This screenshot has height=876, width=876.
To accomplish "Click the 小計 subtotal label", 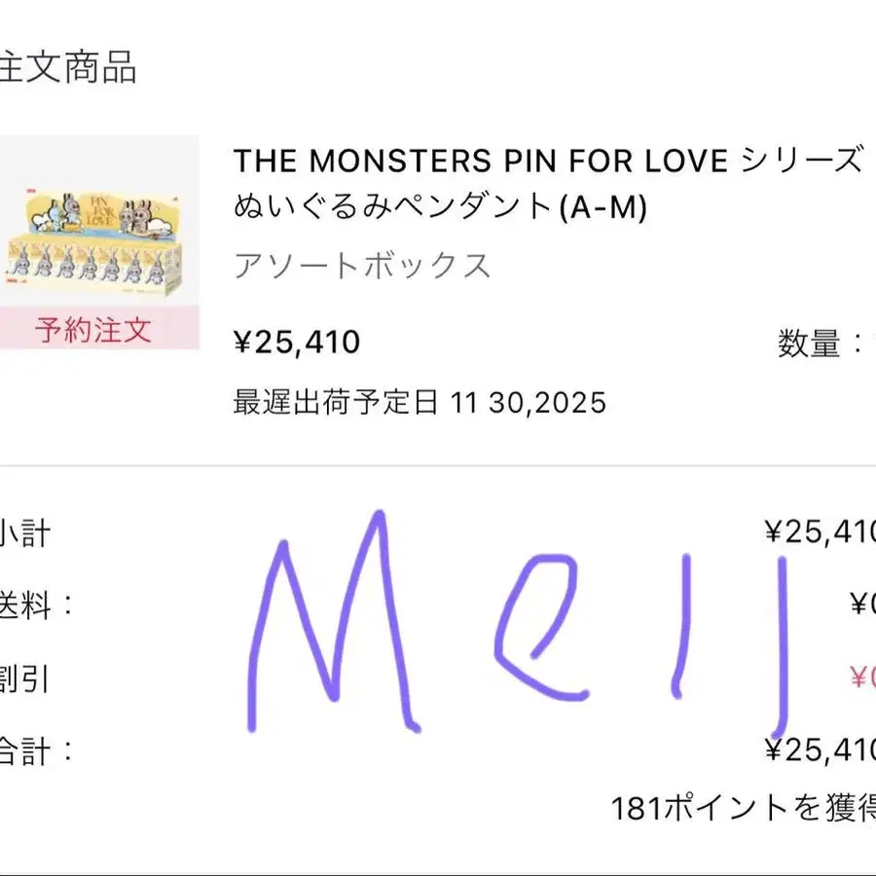I will click(x=24, y=533).
